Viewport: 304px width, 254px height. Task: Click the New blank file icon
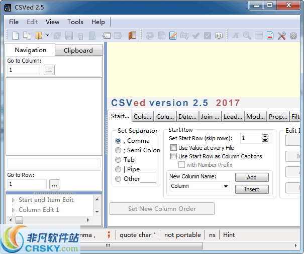pyautogui.click(x=16, y=36)
